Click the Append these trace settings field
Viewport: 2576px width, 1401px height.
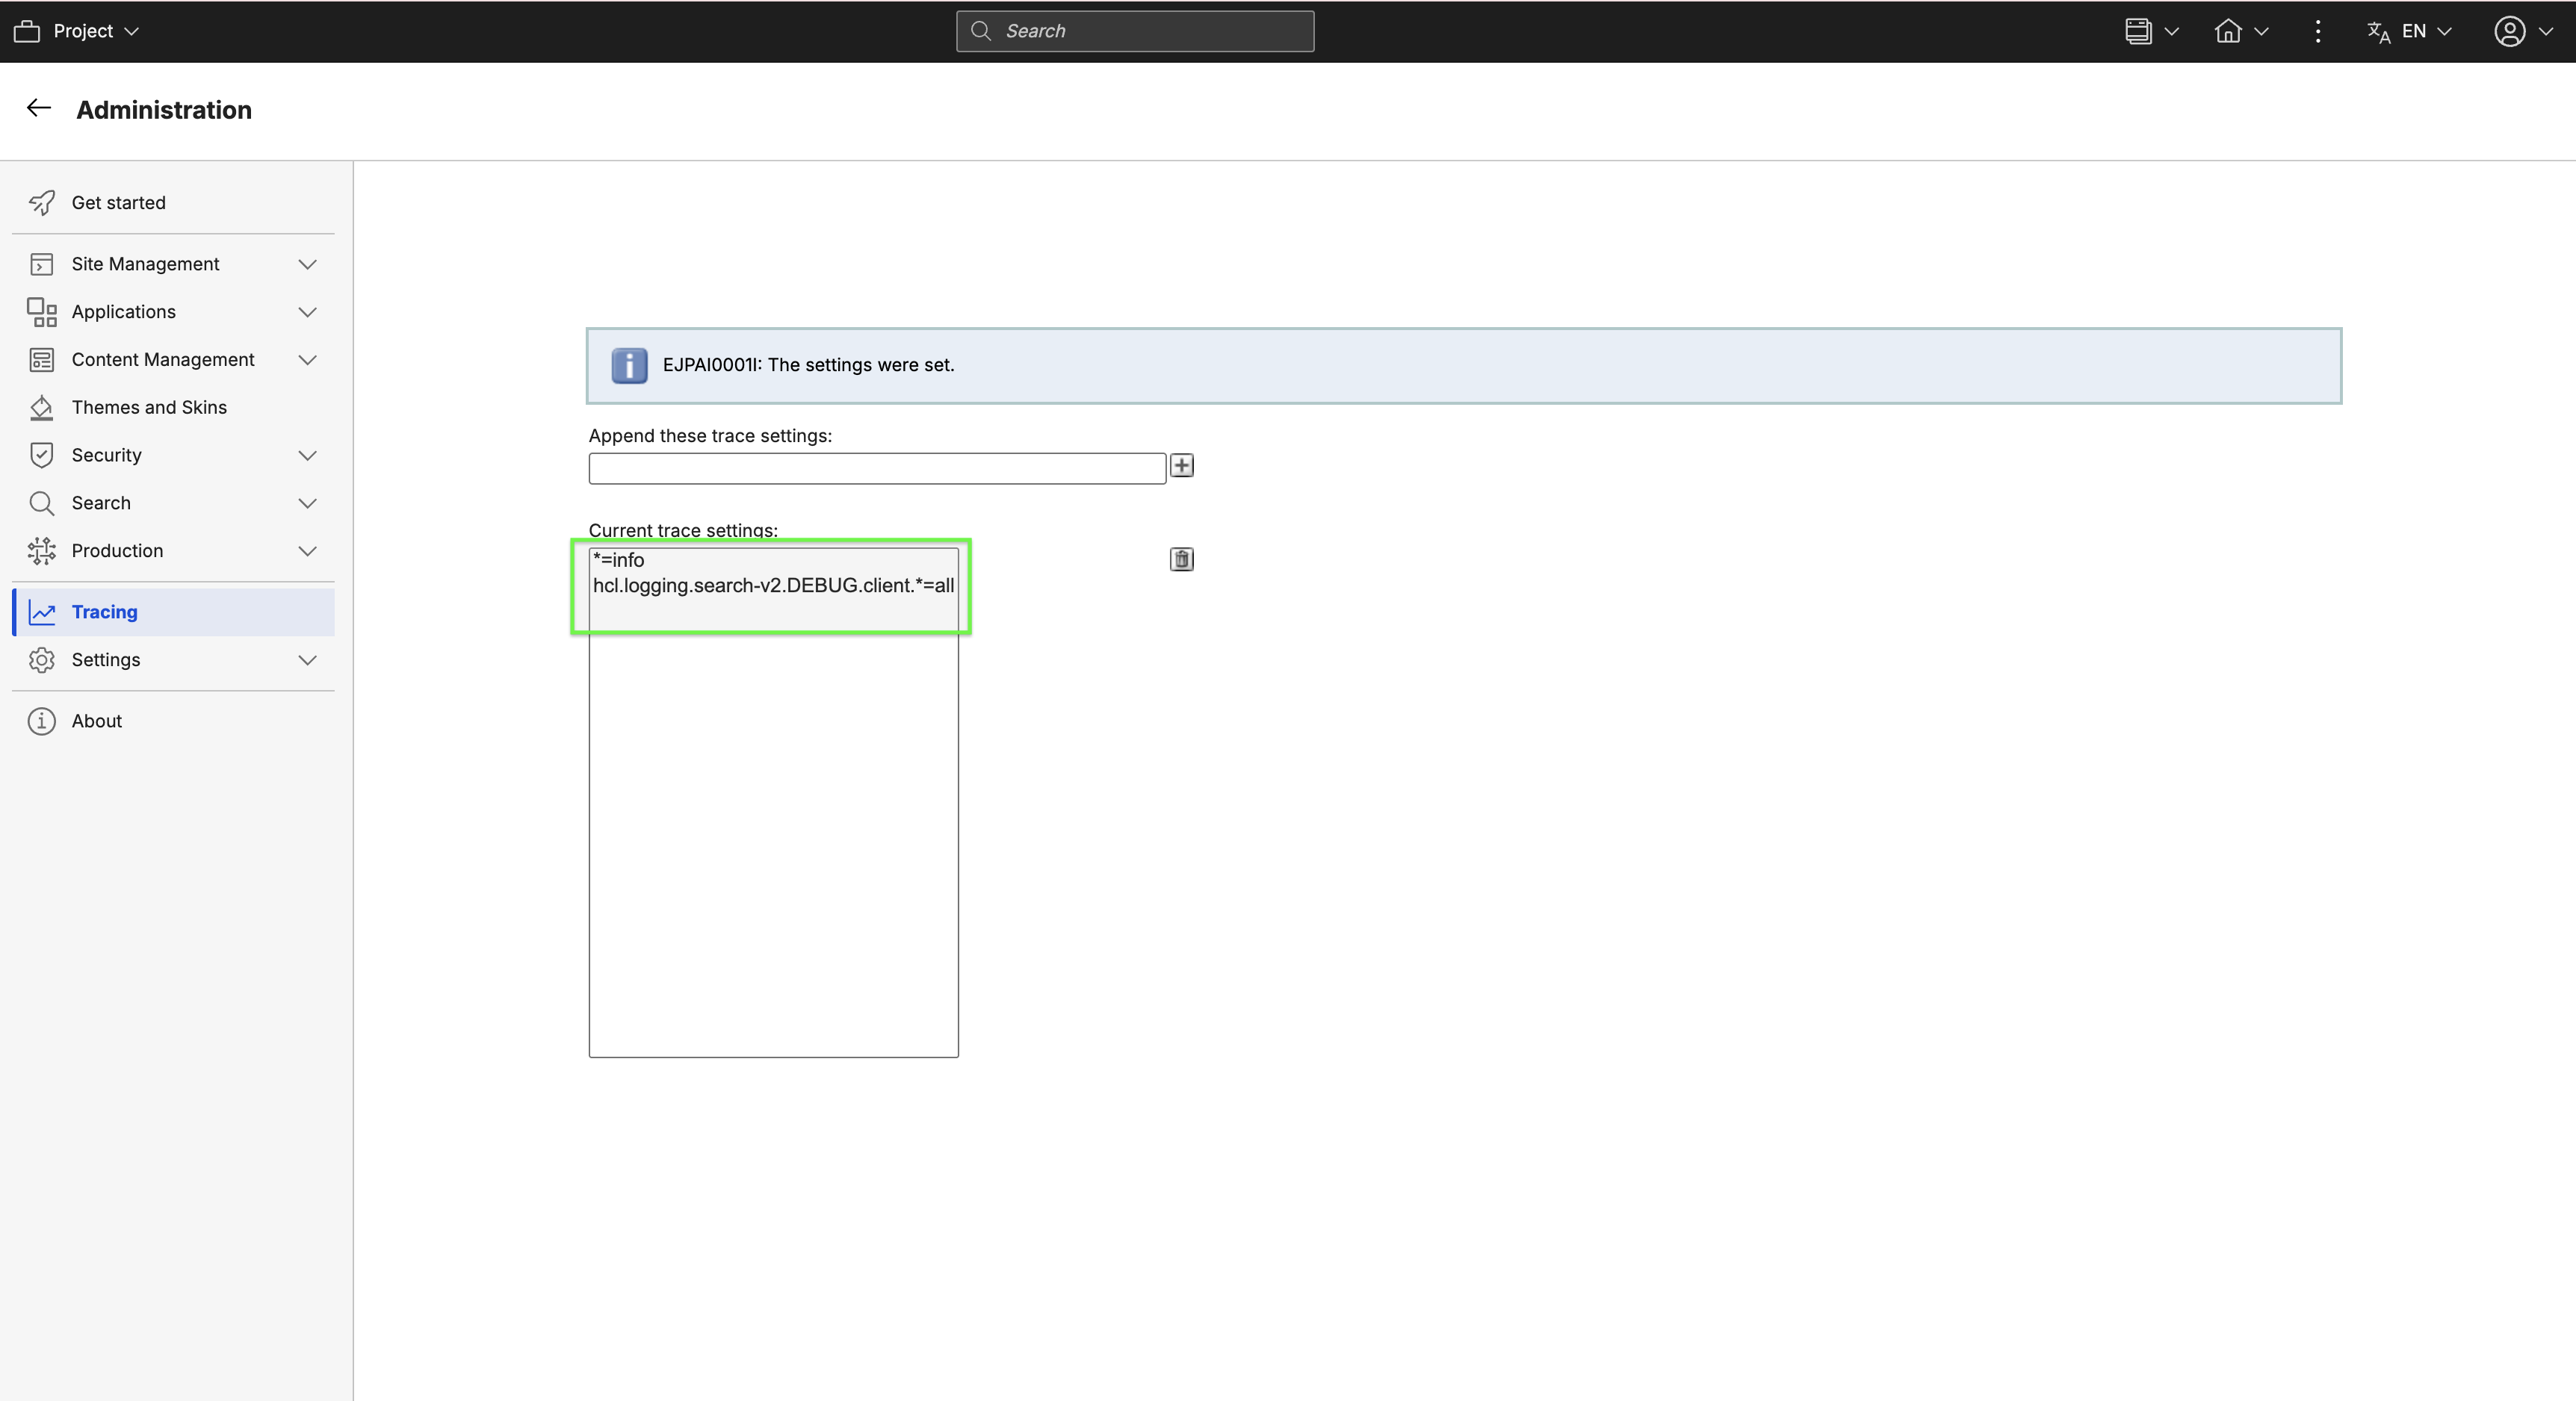(876, 469)
